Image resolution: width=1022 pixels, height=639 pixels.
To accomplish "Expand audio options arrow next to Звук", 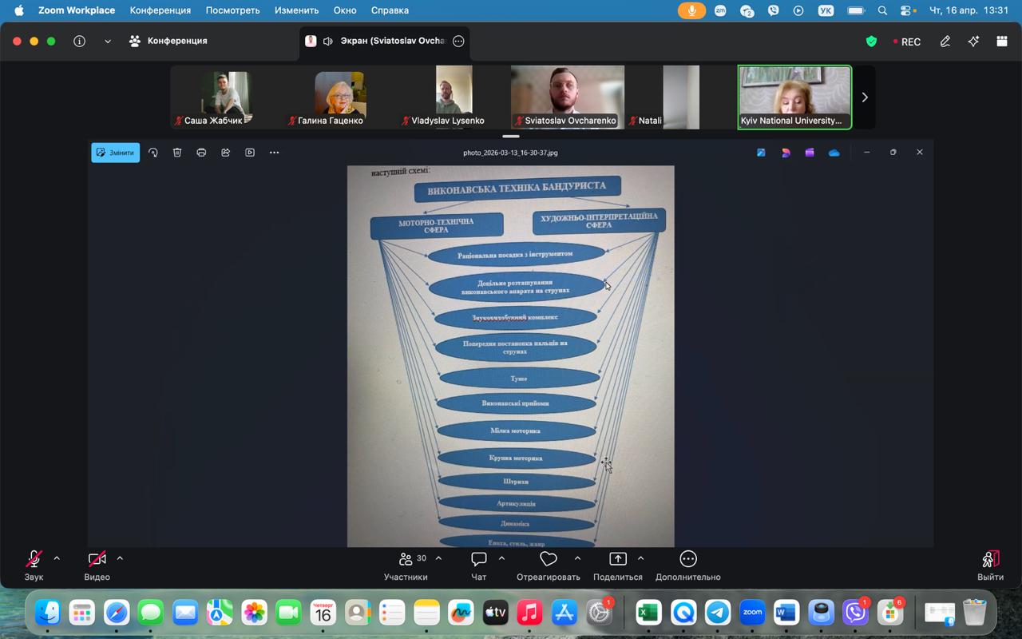I will pos(57,558).
